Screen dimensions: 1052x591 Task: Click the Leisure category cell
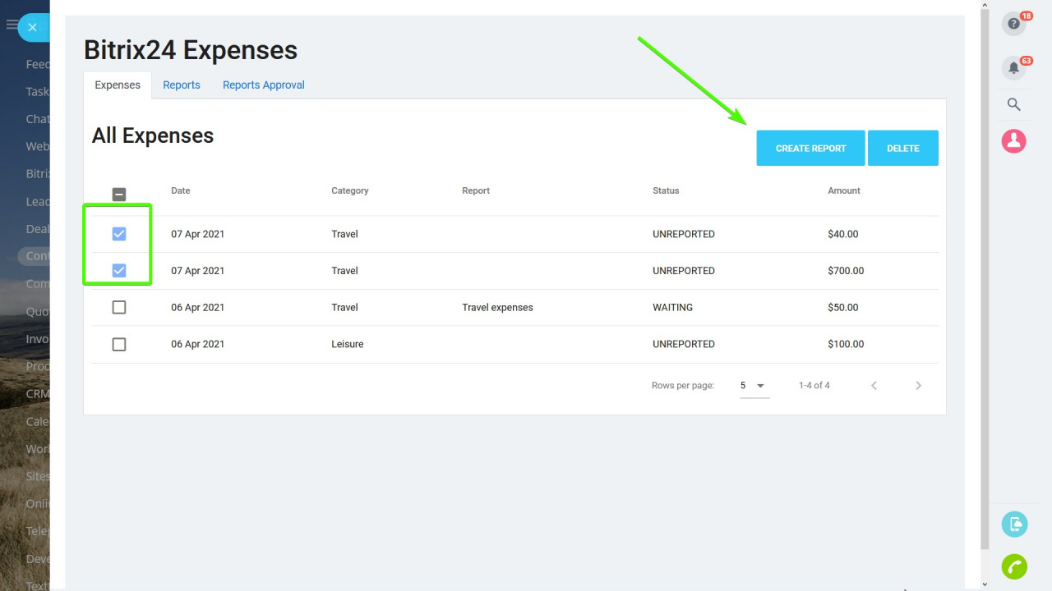pyautogui.click(x=348, y=344)
